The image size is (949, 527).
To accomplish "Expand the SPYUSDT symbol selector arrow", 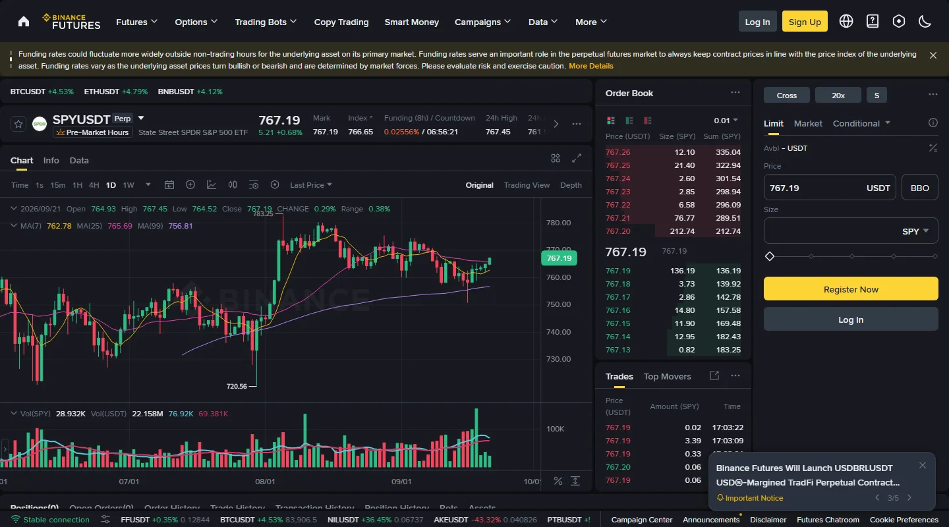I will tap(141, 119).
